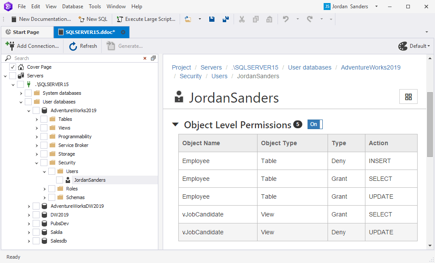Open a recent file via the open-folder icon
435x263 pixels.
point(189,19)
